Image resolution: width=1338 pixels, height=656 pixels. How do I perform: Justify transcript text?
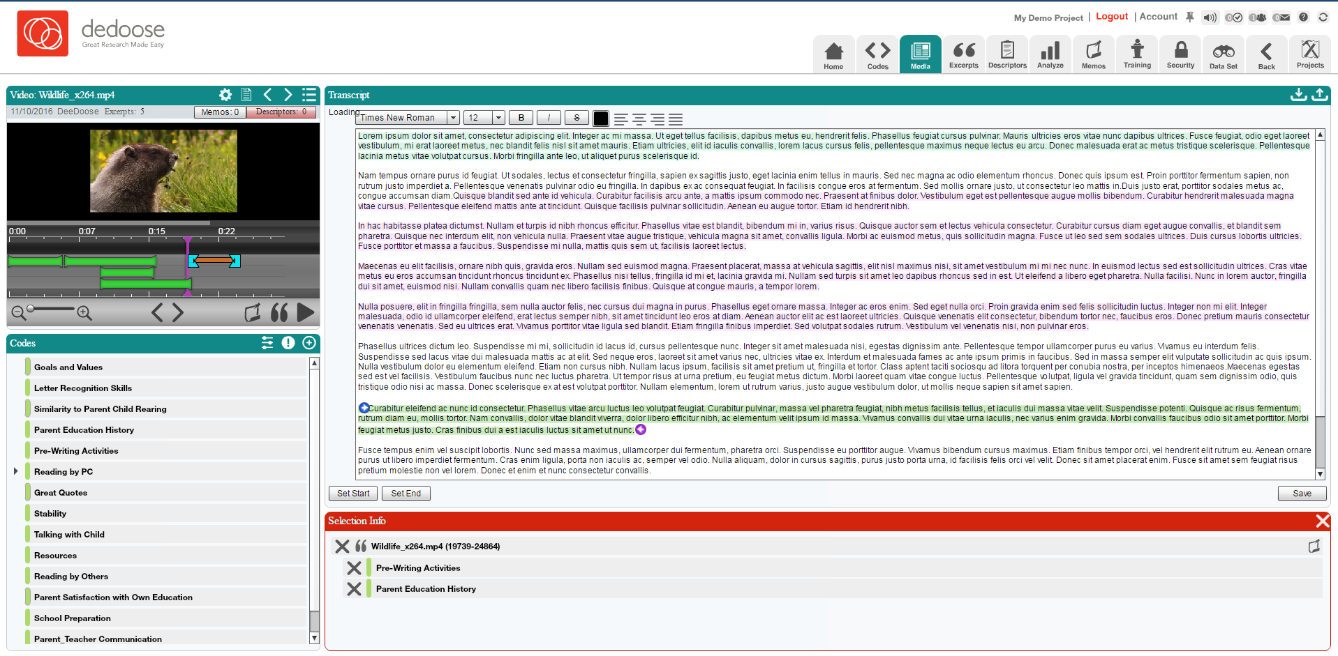(x=676, y=119)
